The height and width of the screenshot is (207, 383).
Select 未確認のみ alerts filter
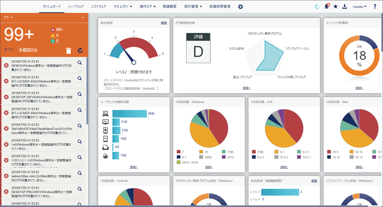(x=28, y=50)
